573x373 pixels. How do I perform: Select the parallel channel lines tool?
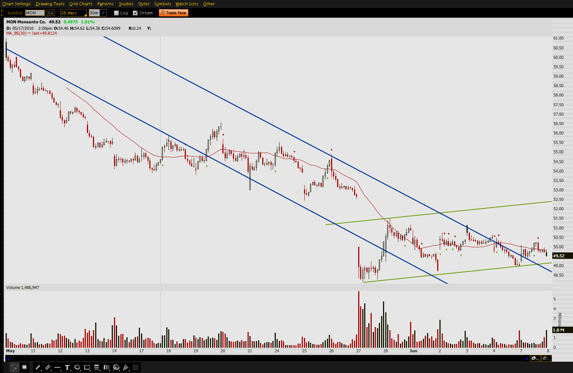coord(48,367)
